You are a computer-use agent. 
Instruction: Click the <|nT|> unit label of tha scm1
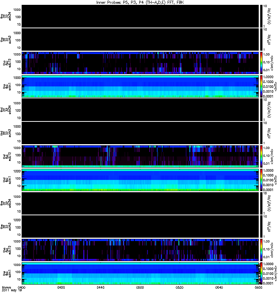(276, 87)
